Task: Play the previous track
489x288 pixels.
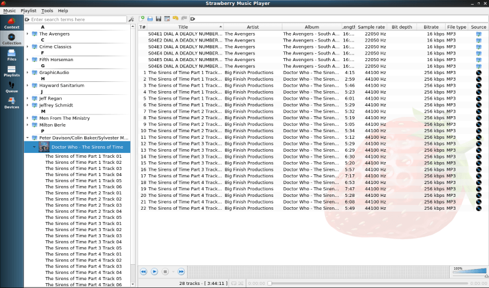Action: 144,271
